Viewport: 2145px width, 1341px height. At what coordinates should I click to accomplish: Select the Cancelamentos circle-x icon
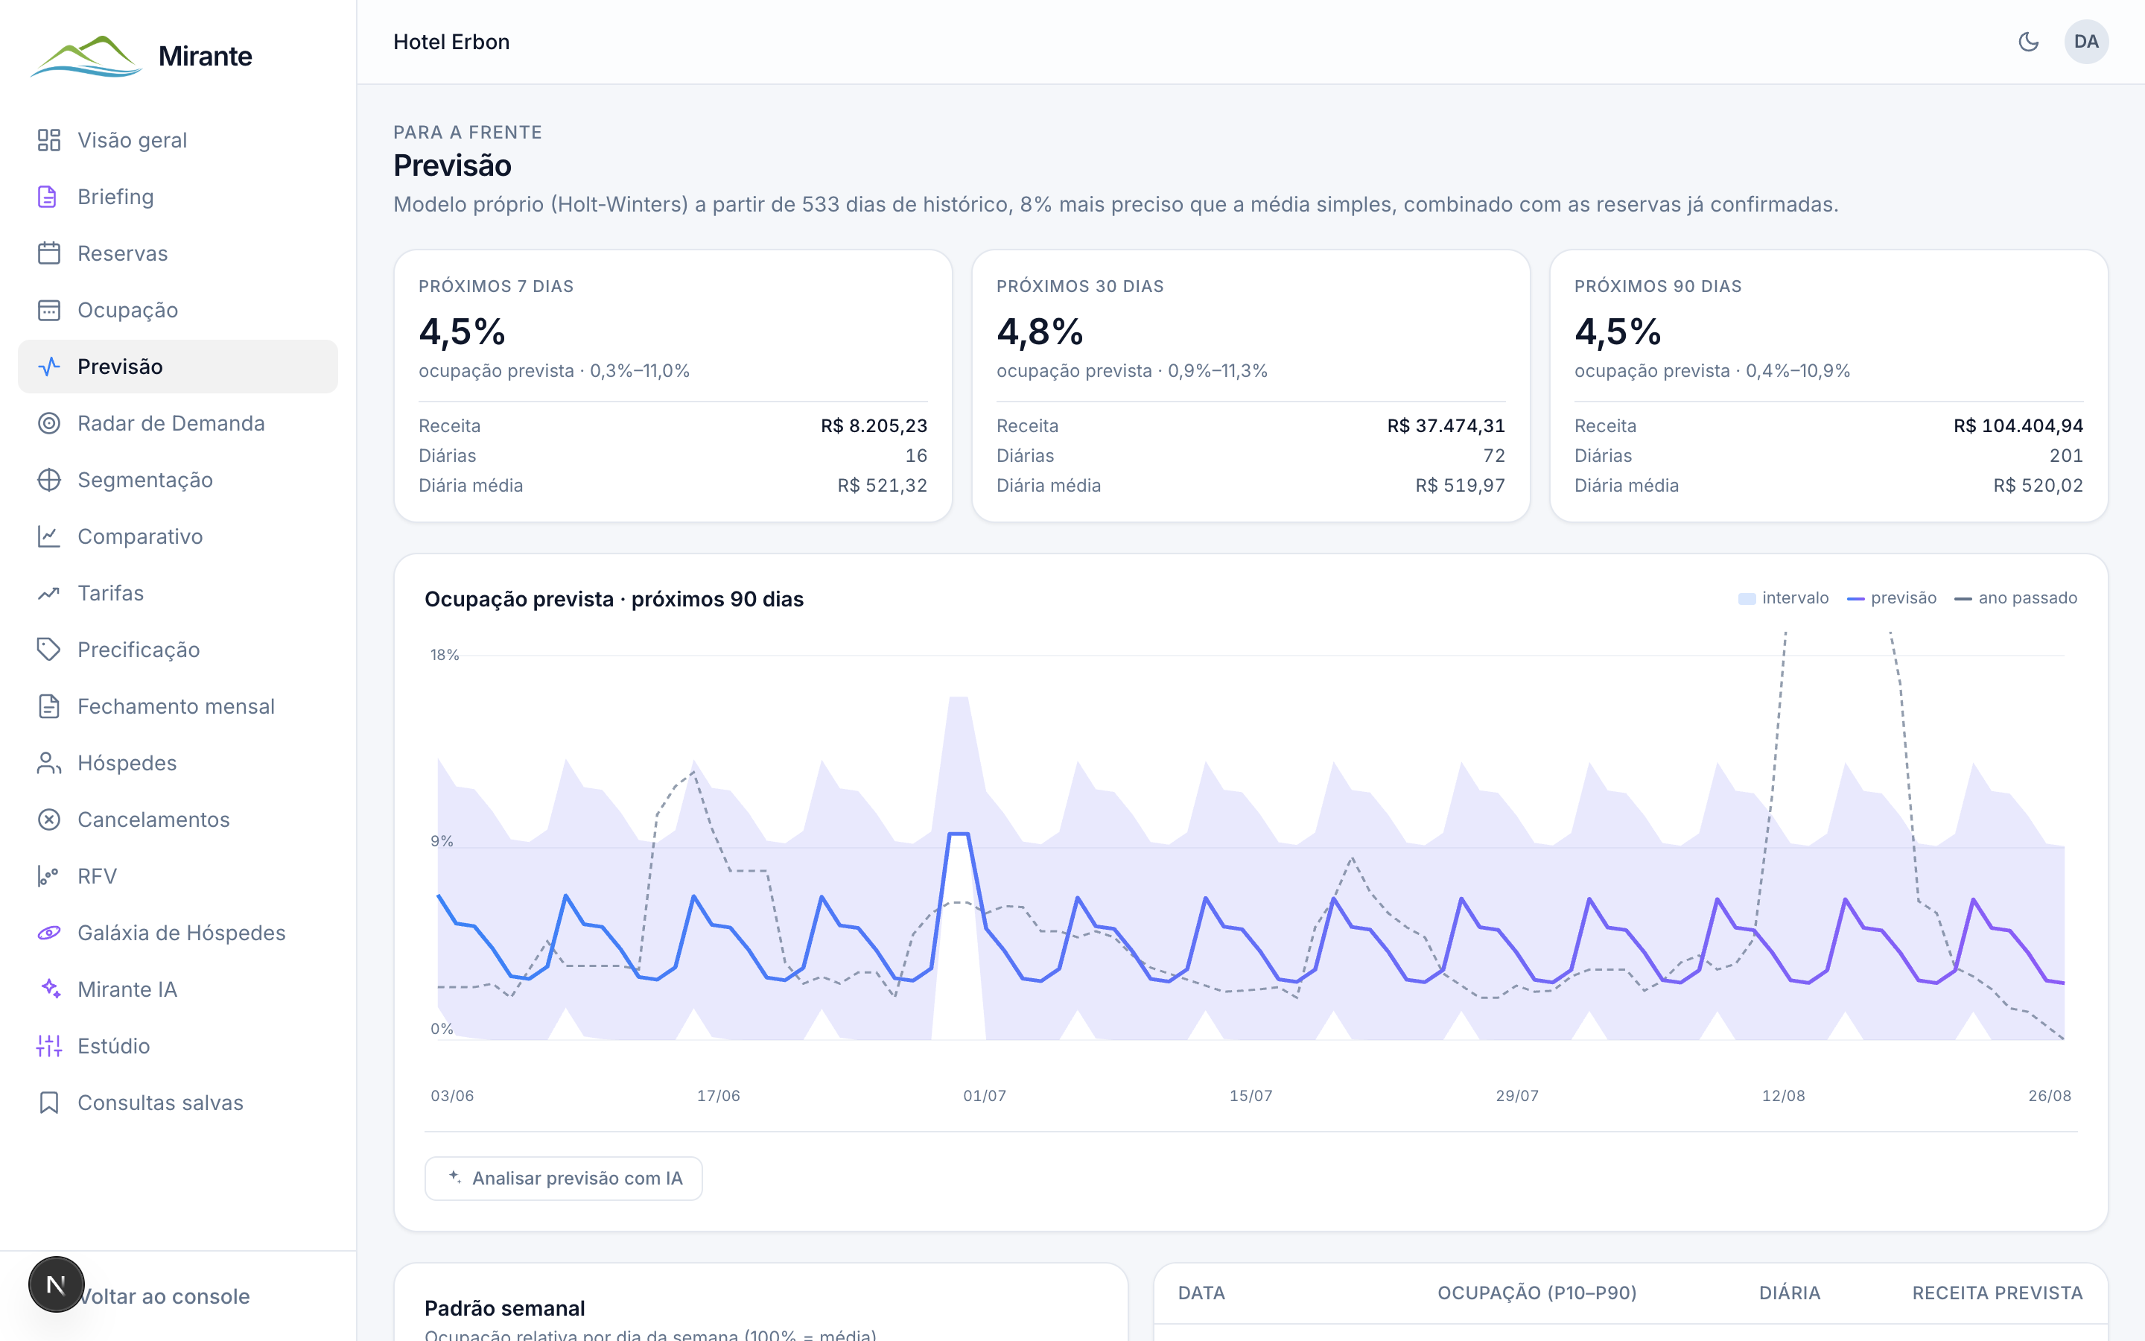click(48, 819)
